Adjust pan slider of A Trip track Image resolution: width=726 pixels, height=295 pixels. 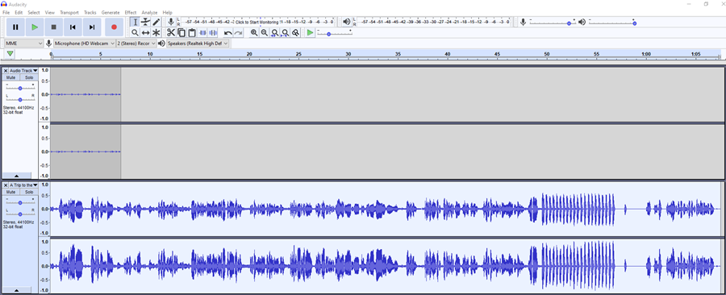click(20, 214)
